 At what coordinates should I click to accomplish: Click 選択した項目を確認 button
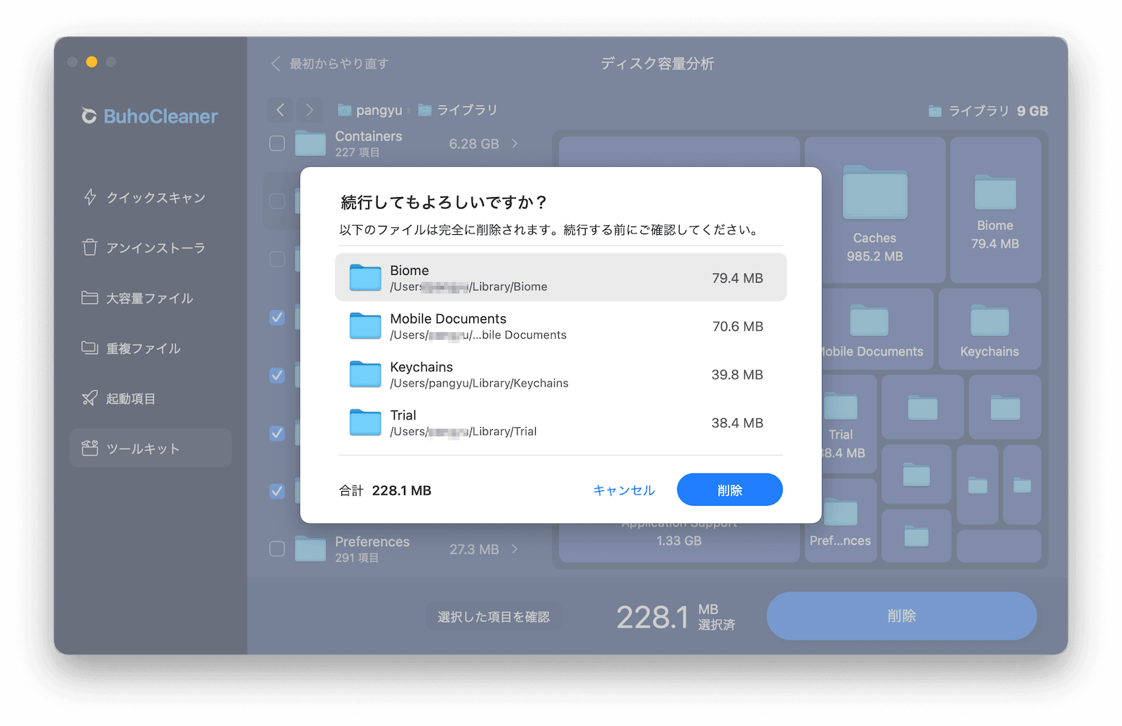point(494,617)
